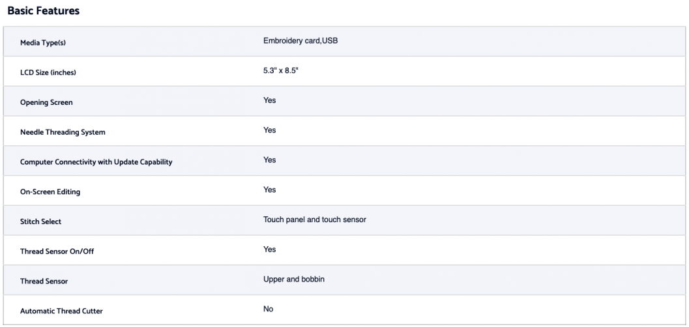Select the Stitch Select row label
Screen dimensions: 689x327
pos(41,221)
